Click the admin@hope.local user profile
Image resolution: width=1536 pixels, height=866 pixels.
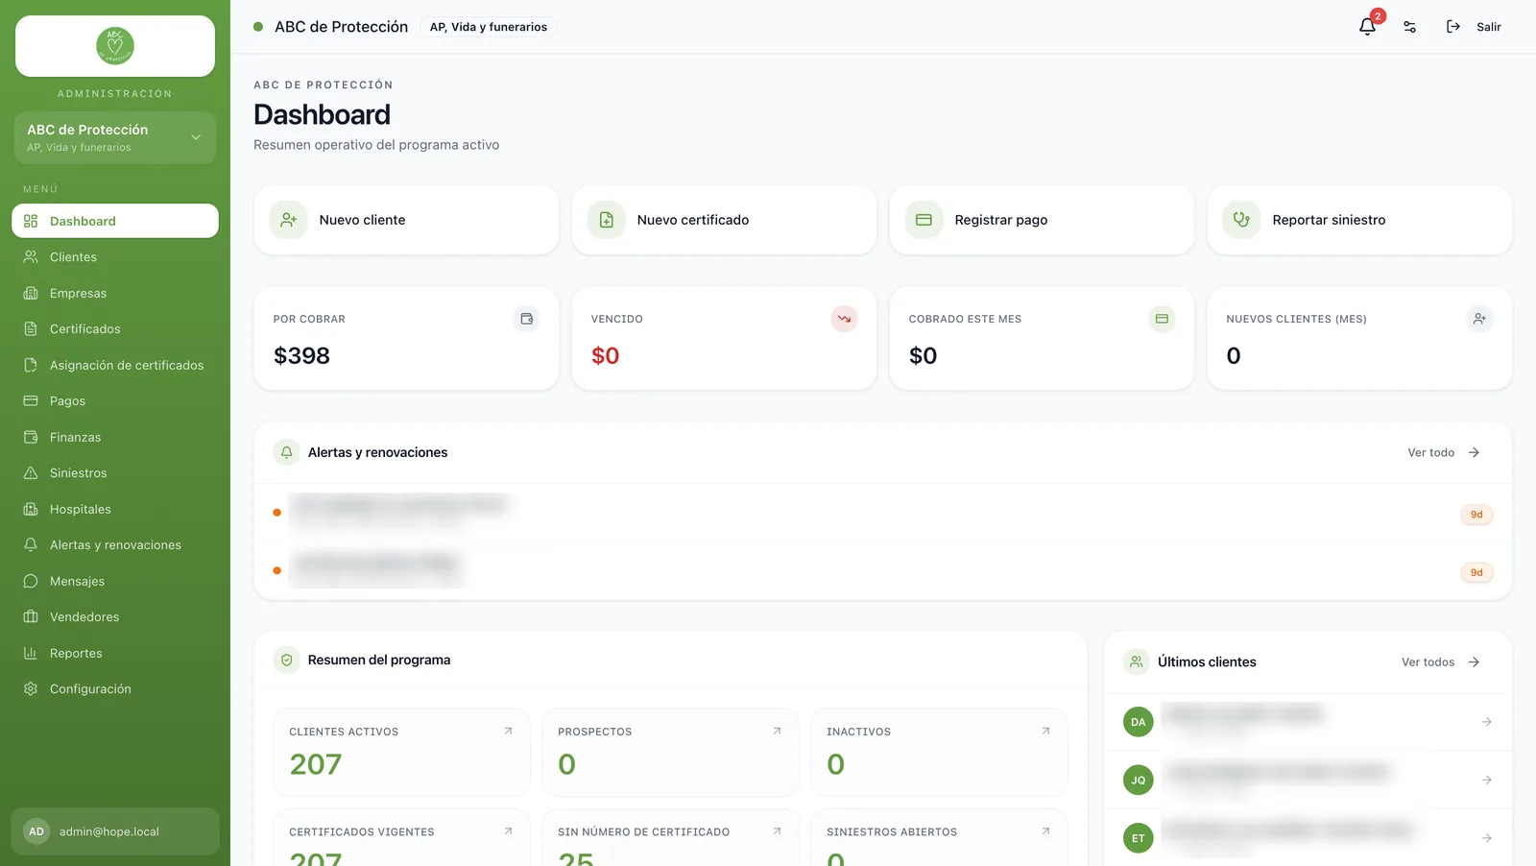[115, 831]
